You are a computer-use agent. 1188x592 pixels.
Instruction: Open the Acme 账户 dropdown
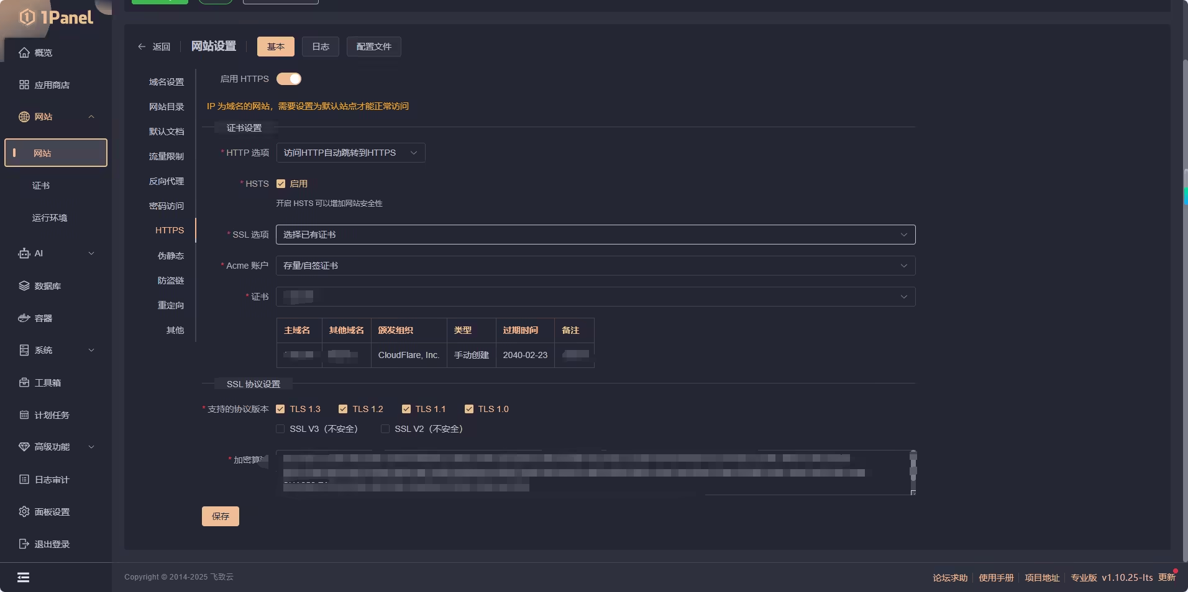click(596, 266)
